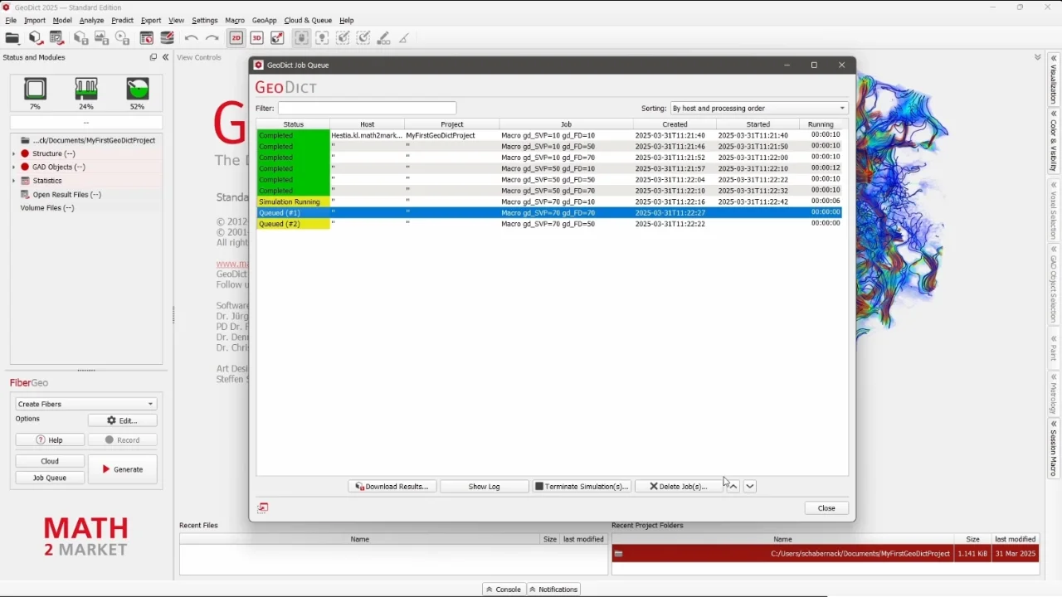Open the Help menu

[347, 20]
